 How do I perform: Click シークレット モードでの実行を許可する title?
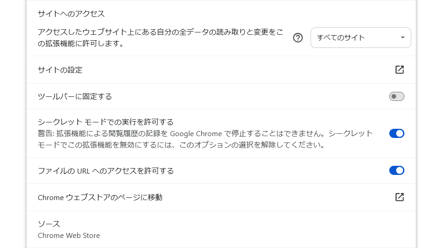[105, 122]
